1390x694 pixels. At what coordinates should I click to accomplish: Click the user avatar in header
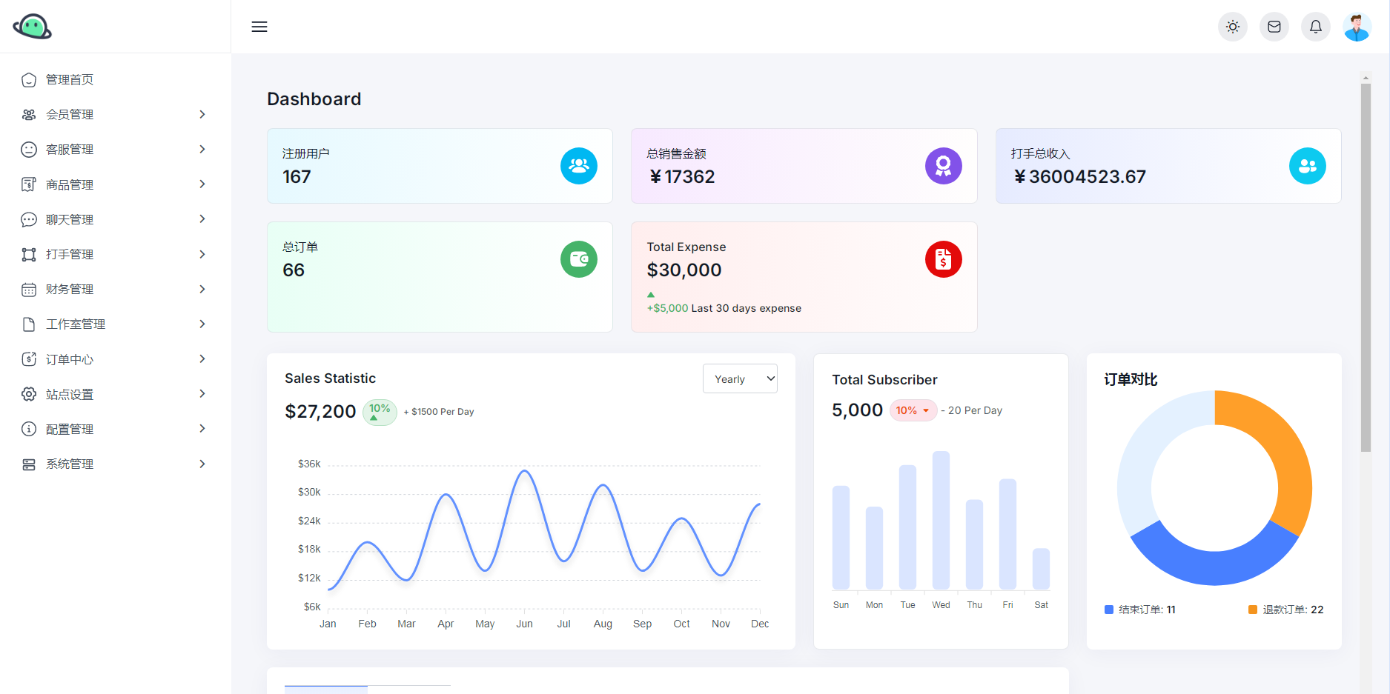pyautogui.click(x=1357, y=27)
